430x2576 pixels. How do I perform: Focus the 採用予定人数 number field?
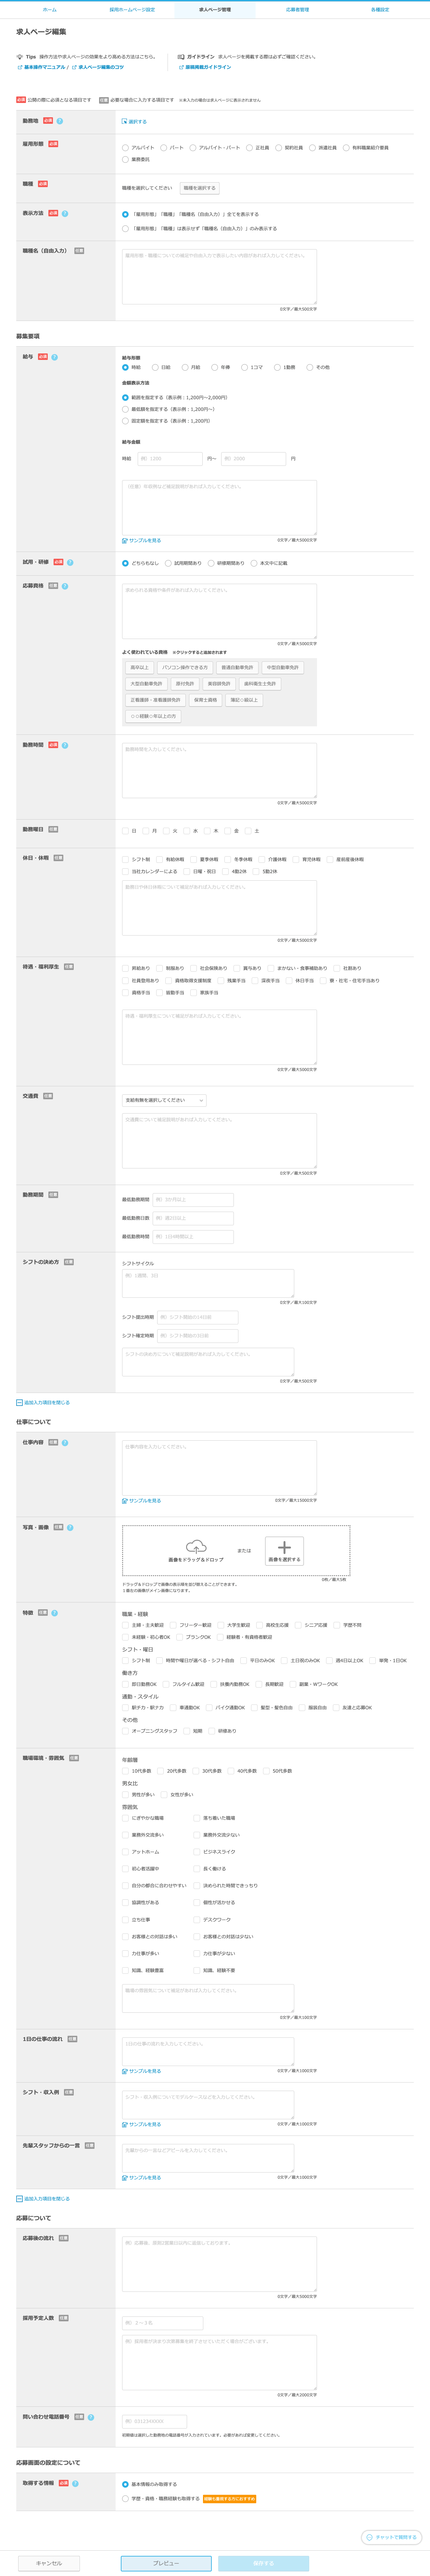[162, 2323]
